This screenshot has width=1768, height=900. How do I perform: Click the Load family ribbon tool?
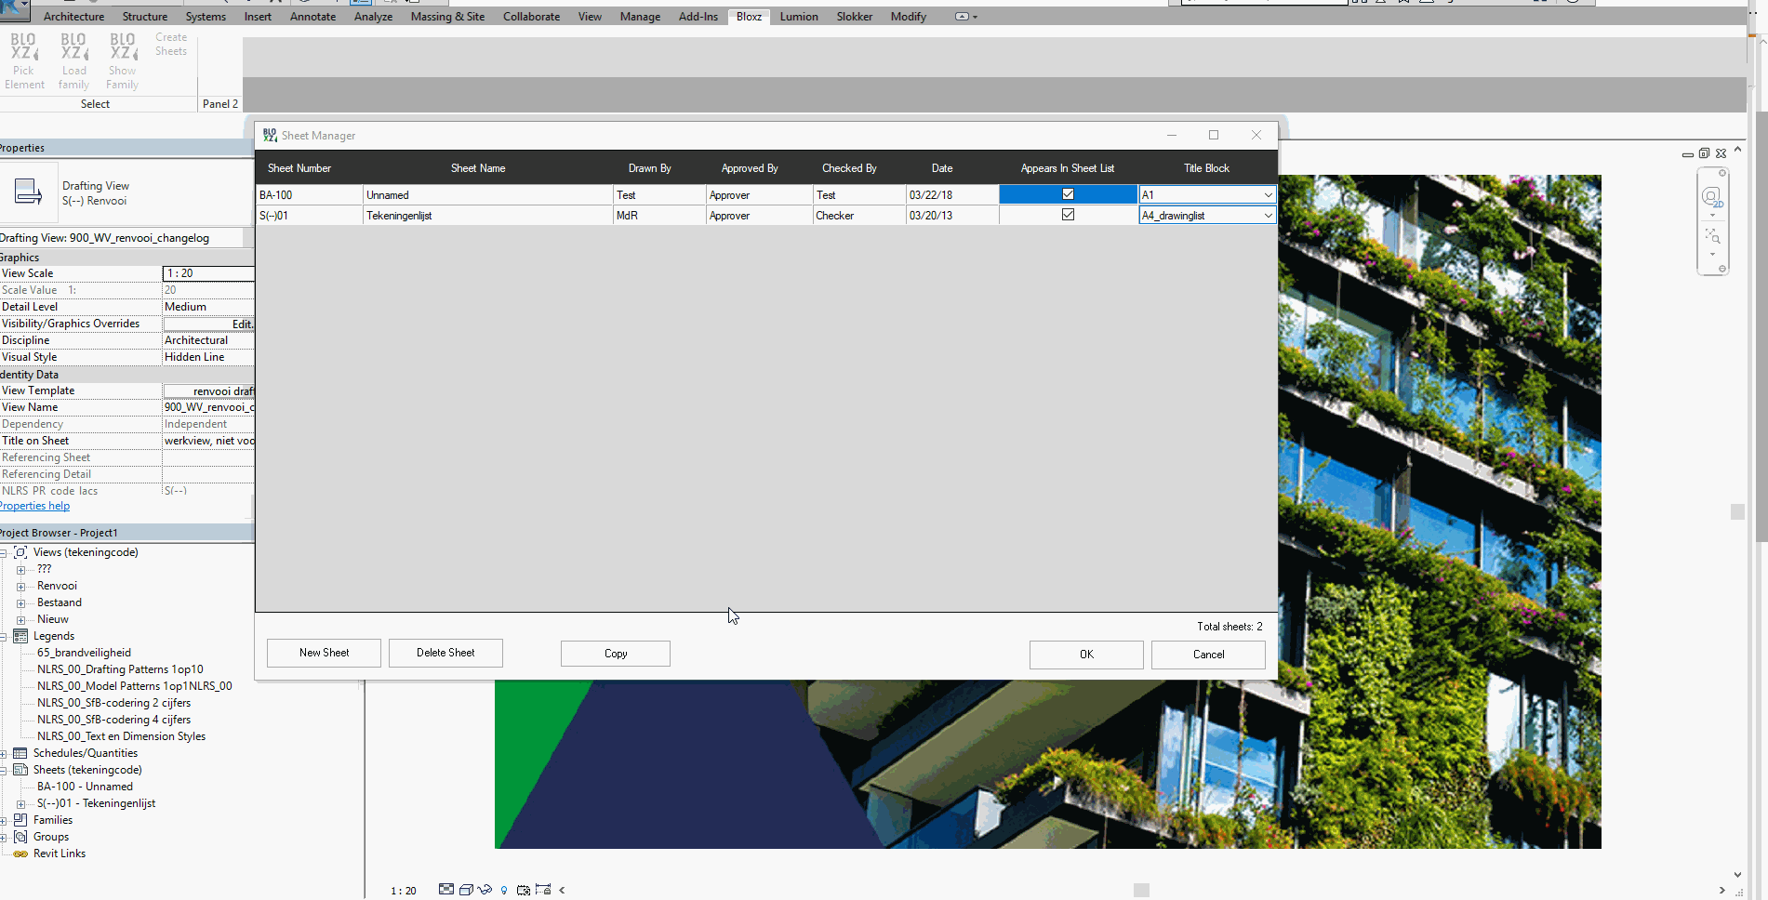click(x=73, y=61)
